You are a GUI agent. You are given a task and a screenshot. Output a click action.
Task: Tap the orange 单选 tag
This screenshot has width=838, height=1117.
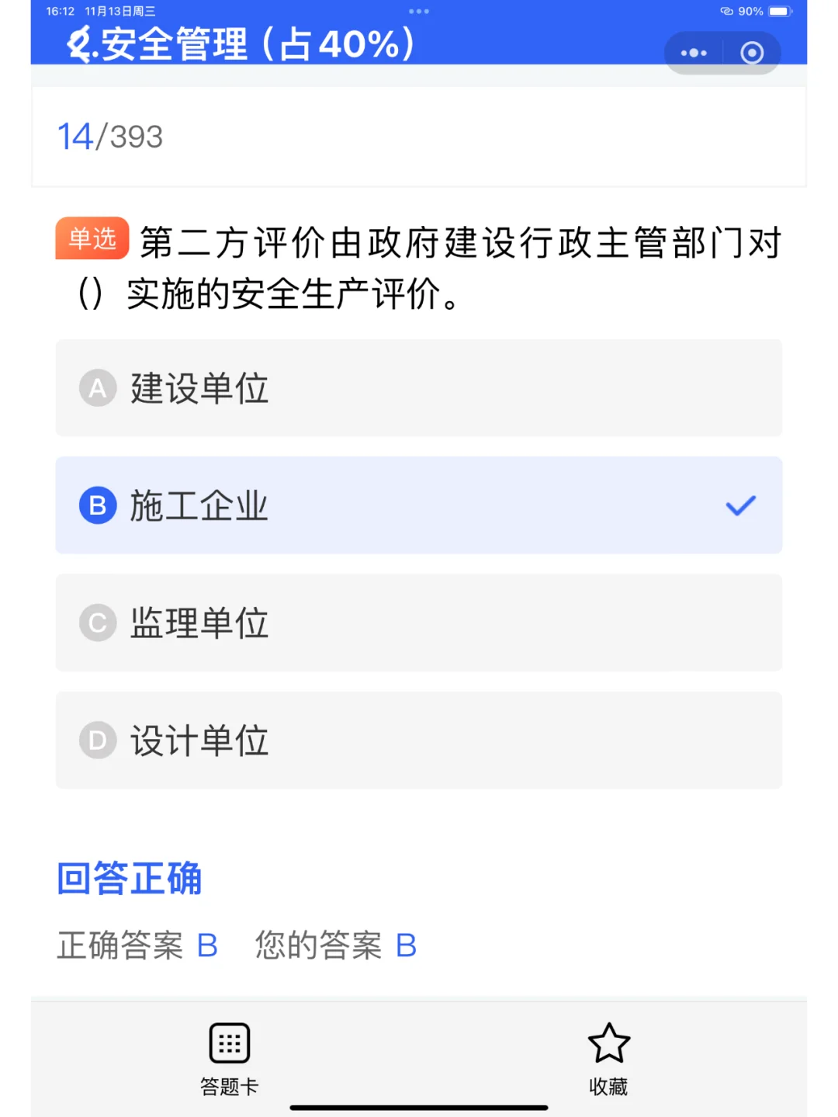click(x=92, y=238)
